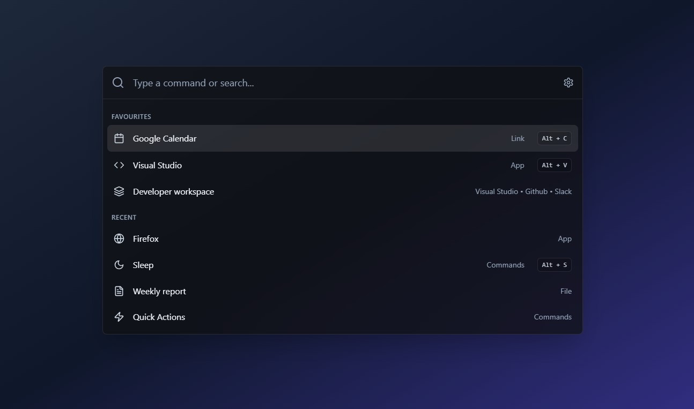
Task: Click the stacked layers icon for Developer workspace
Action: click(119, 191)
